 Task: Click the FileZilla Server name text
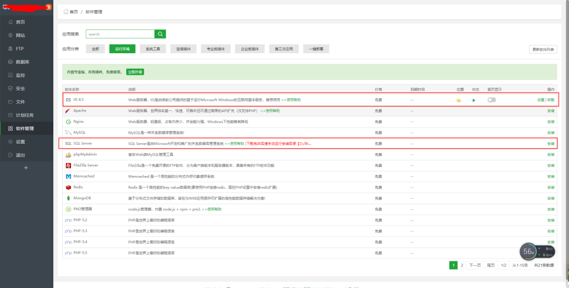(86, 165)
